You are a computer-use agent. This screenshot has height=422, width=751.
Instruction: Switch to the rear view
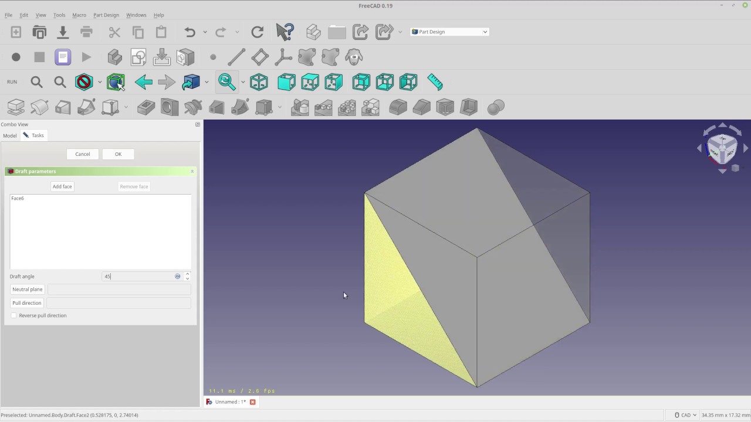(x=361, y=82)
